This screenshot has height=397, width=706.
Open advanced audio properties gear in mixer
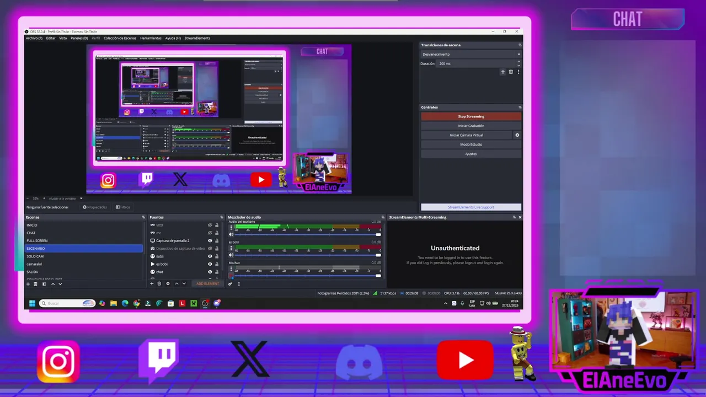(231, 284)
